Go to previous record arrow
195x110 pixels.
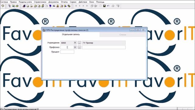click(80, 6)
